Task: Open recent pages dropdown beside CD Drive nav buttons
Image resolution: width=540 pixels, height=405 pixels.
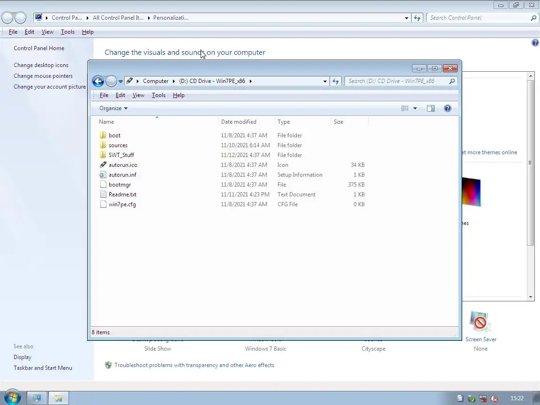Action: pyautogui.click(x=120, y=82)
